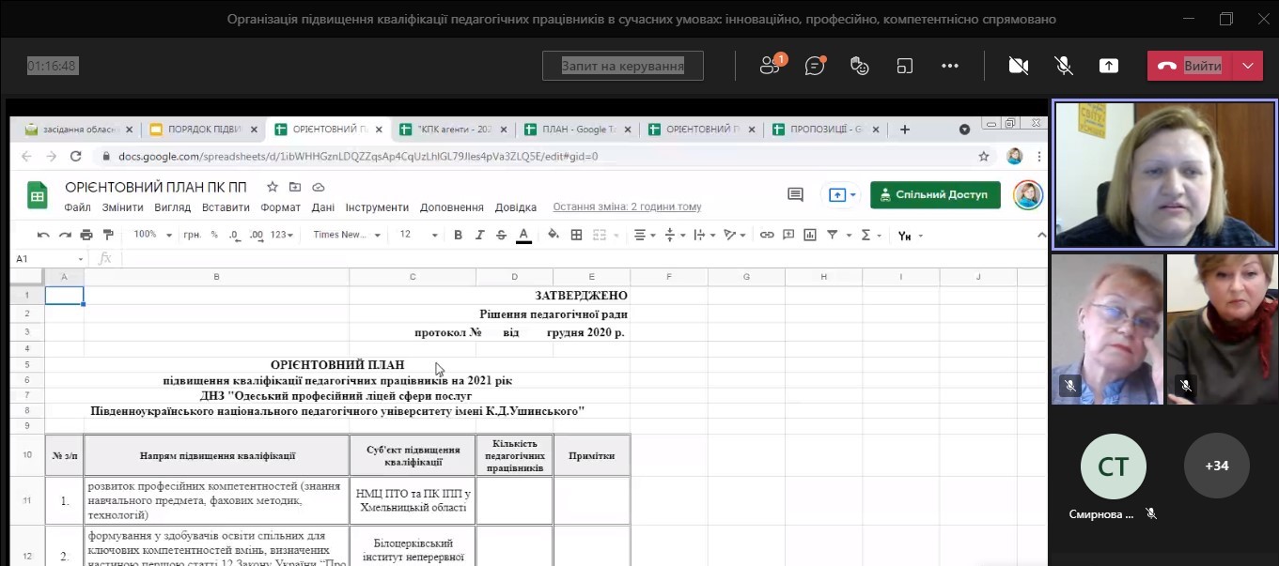Open raise hand and reactions menu
This screenshot has height=566, width=1279.
(859, 66)
